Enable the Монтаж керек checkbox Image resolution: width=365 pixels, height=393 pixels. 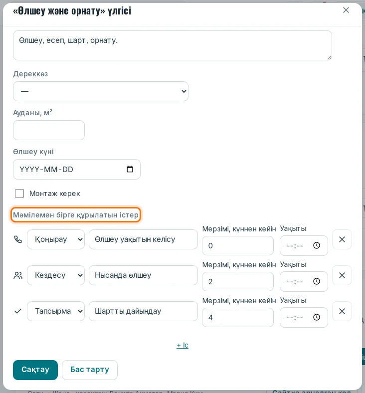coord(19,194)
